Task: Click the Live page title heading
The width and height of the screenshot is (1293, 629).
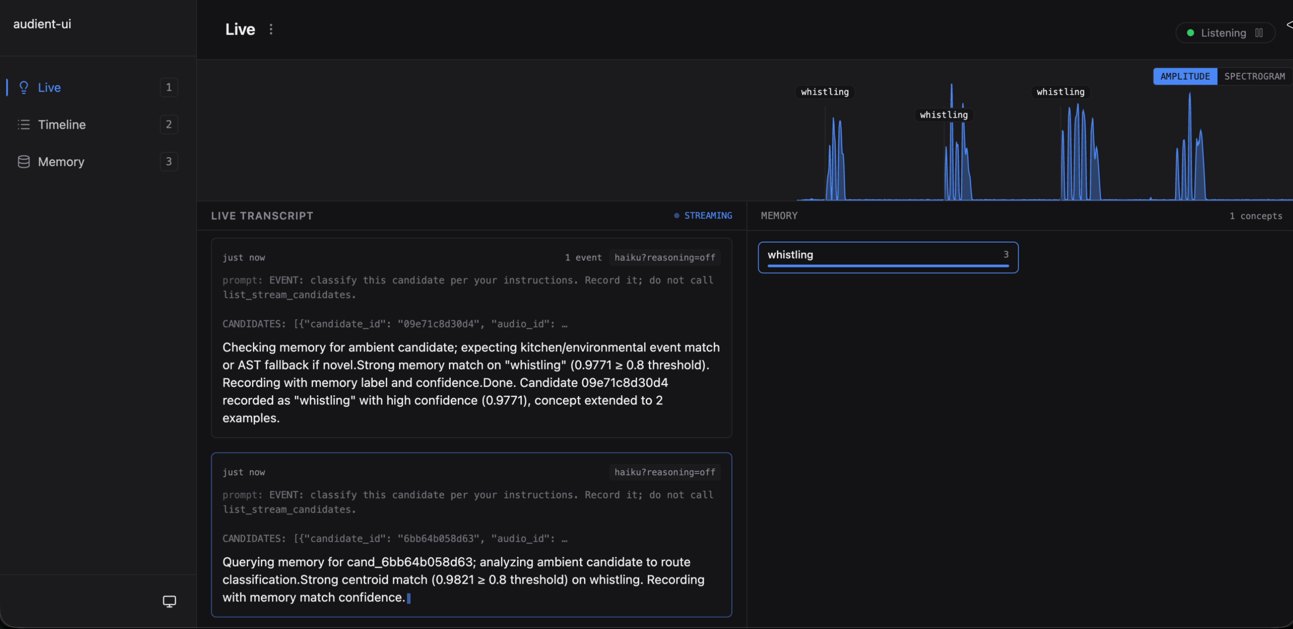Action: [x=240, y=29]
